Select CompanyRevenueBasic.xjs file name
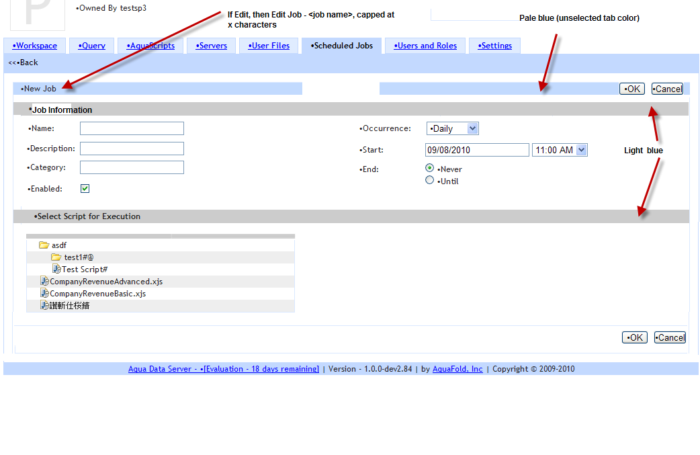700x455 pixels. click(x=98, y=293)
